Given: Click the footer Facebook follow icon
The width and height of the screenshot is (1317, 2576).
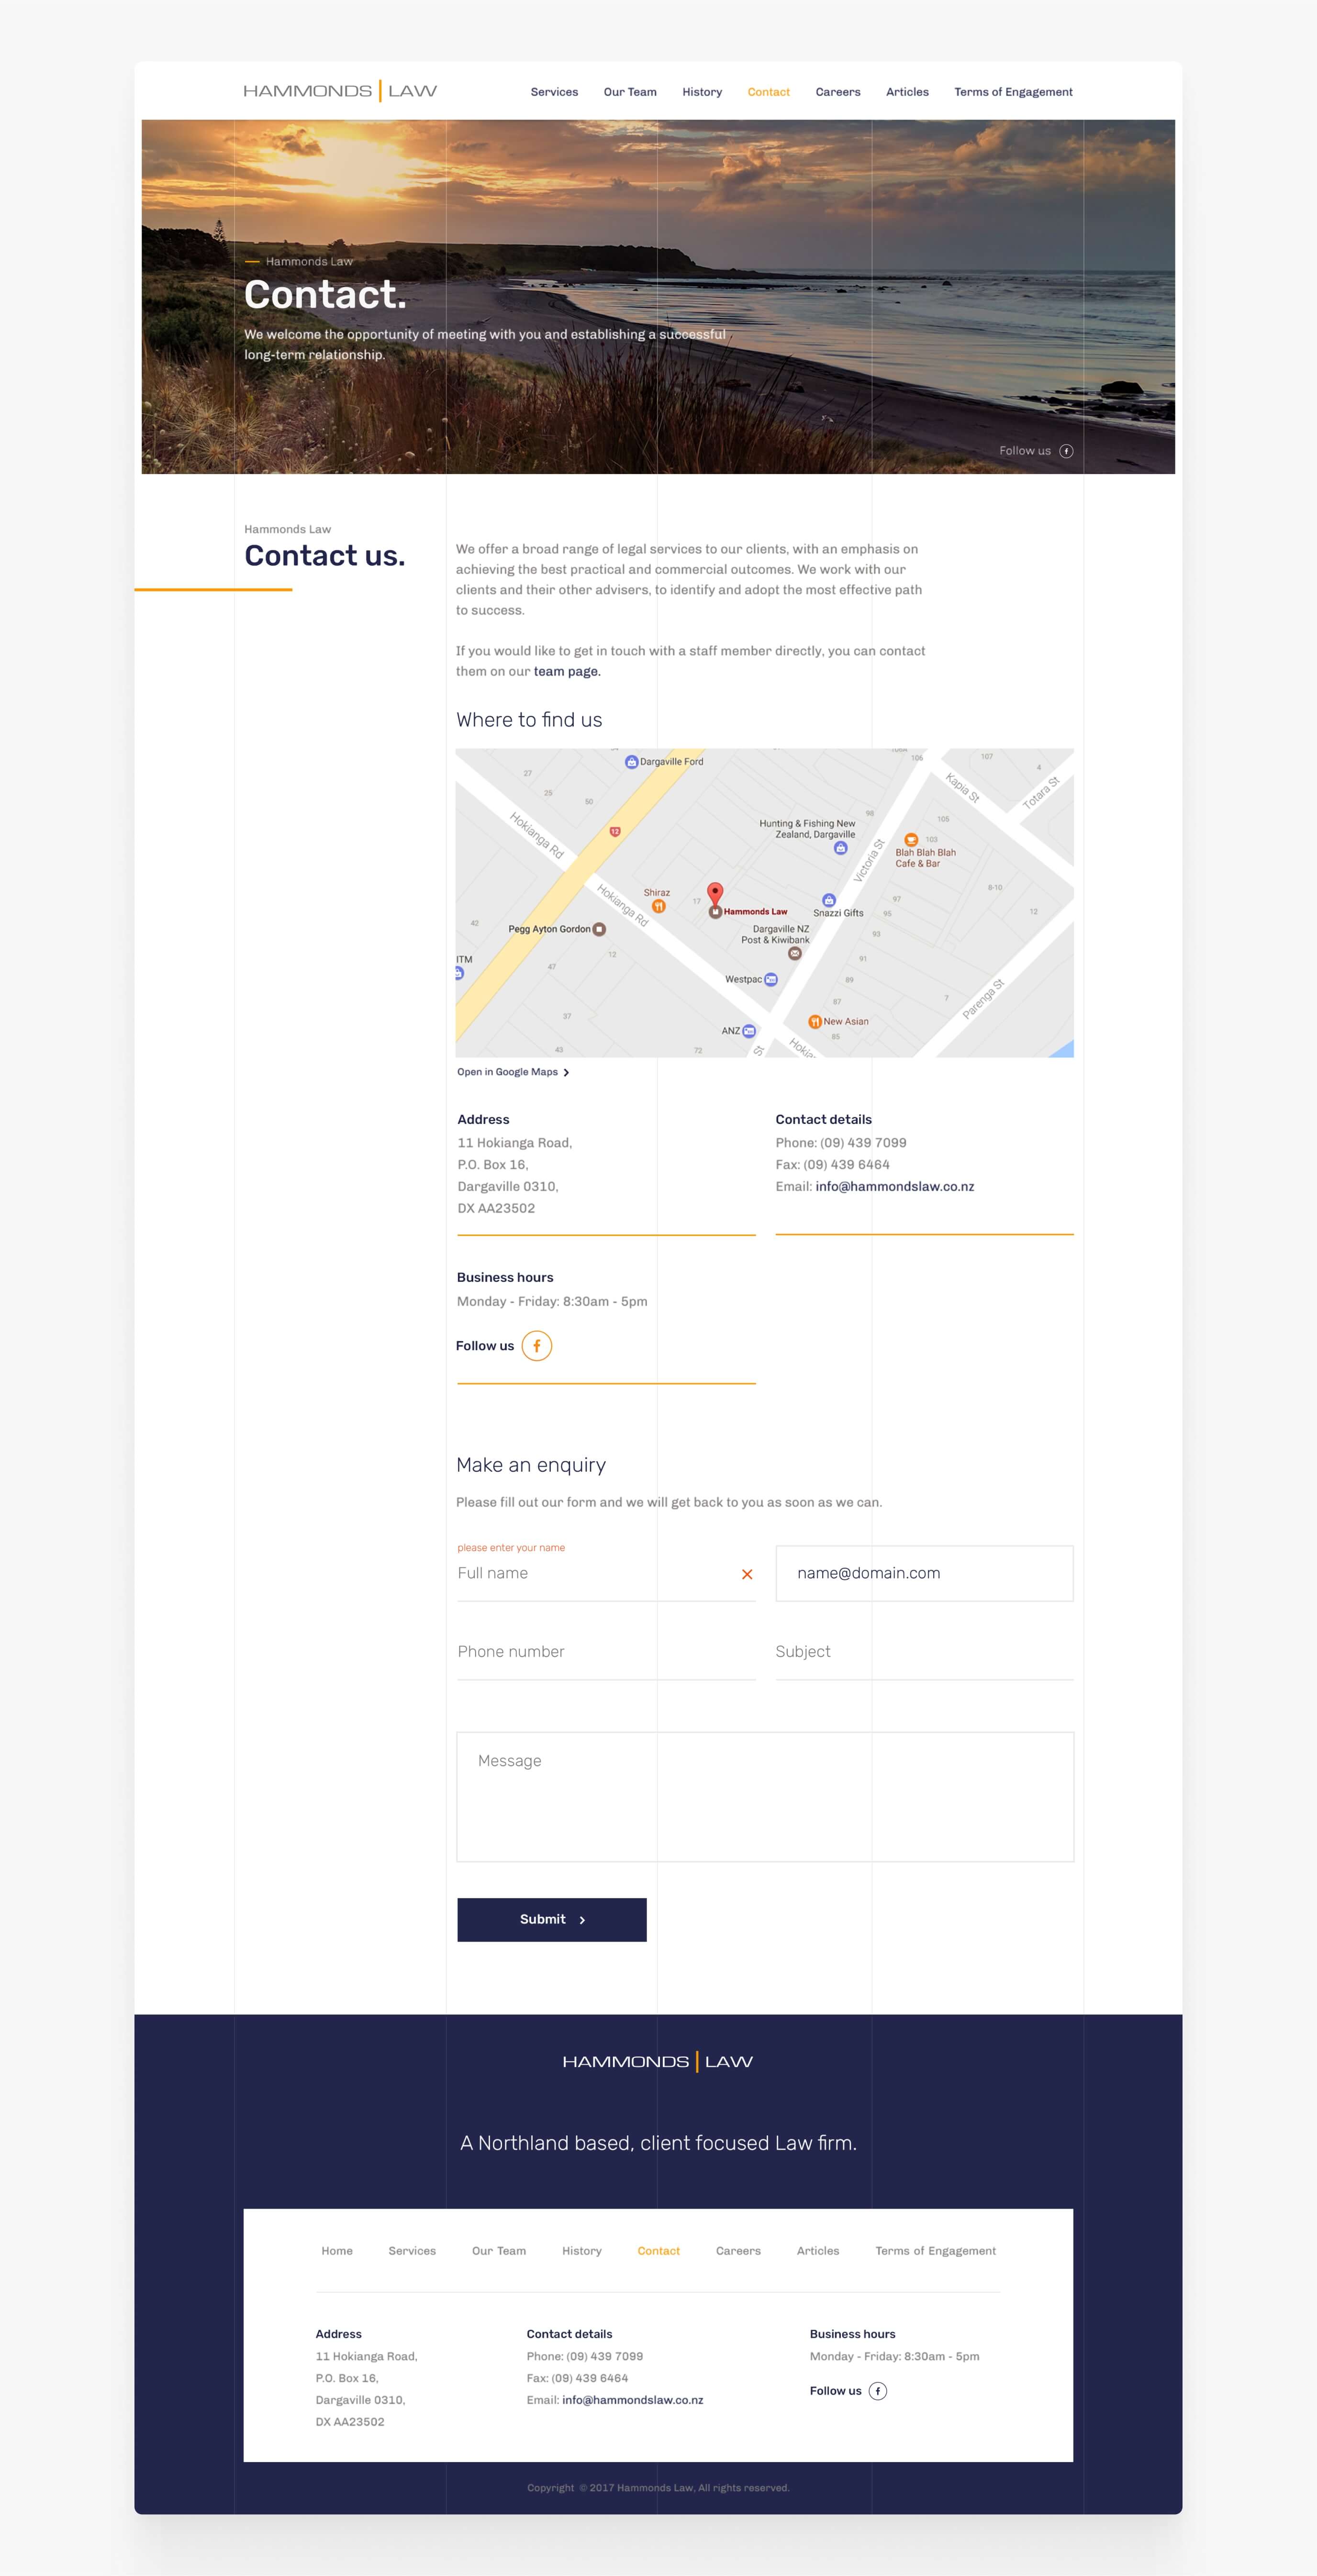Looking at the screenshot, I should point(878,2391).
